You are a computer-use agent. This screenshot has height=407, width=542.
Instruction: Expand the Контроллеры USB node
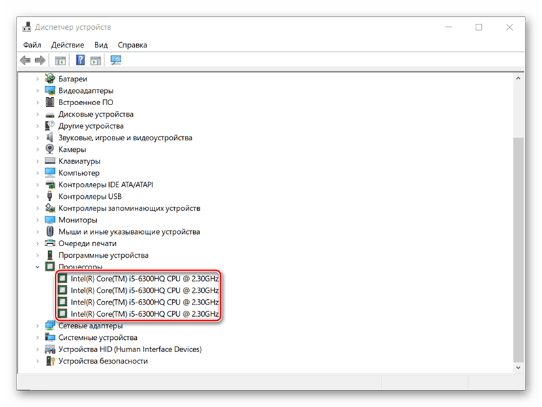pos(38,197)
